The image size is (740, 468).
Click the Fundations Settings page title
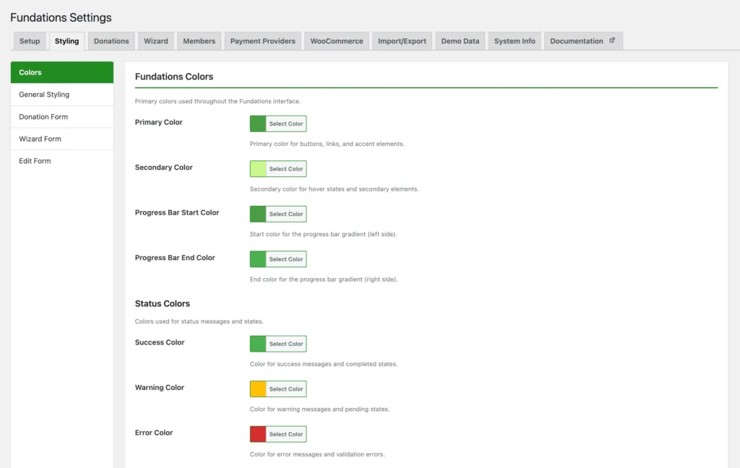click(61, 17)
